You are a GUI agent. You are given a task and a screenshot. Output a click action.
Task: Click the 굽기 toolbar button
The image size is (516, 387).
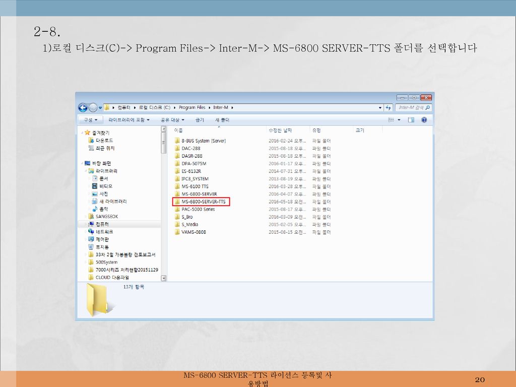click(200, 120)
